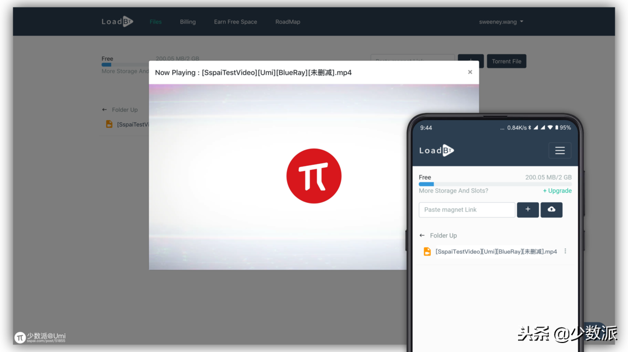Image resolution: width=628 pixels, height=352 pixels.
Task: Tap the cloud upload torrent button on phone
Action: click(x=552, y=210)
